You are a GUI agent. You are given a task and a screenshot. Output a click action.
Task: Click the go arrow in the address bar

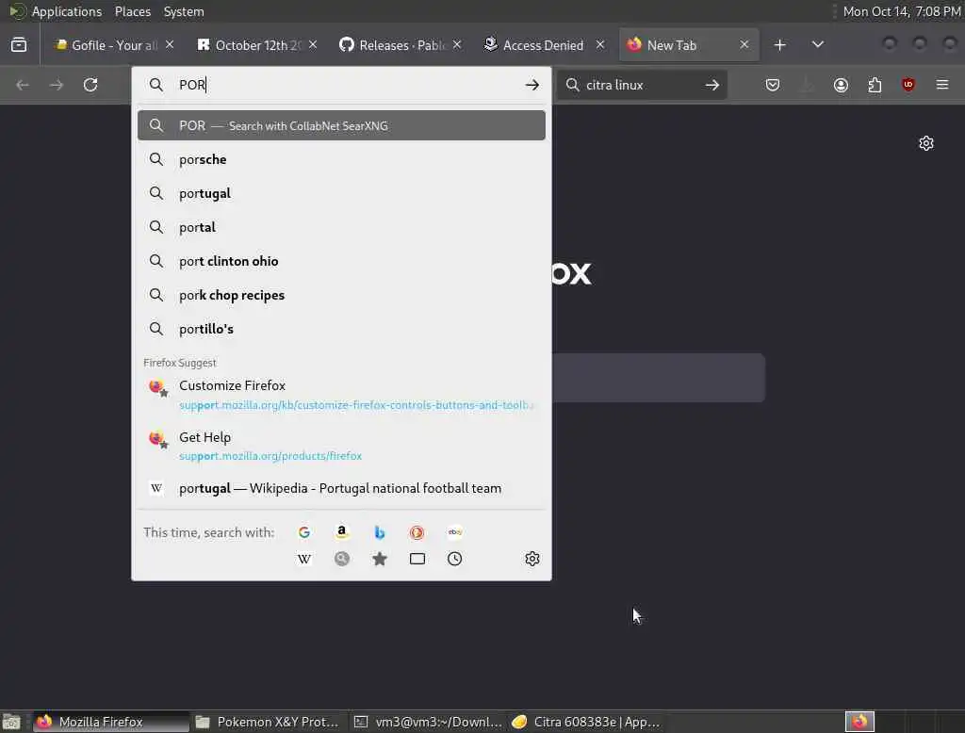click(532, 85)
